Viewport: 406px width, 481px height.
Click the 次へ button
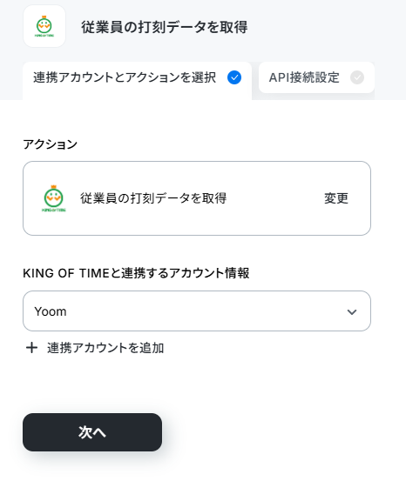point(92,432)
